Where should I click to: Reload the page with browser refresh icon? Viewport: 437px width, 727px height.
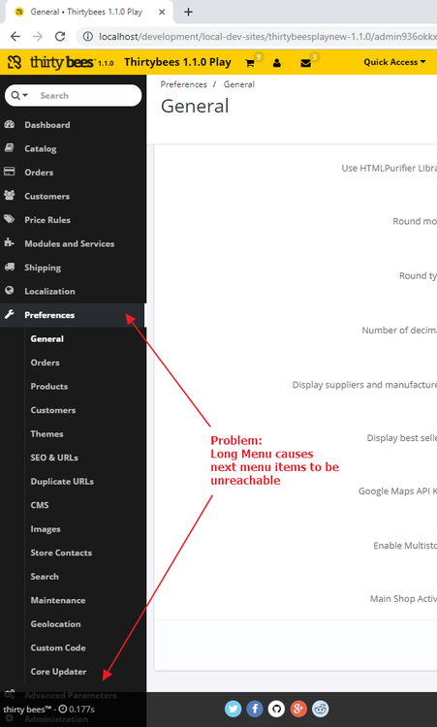60,36
